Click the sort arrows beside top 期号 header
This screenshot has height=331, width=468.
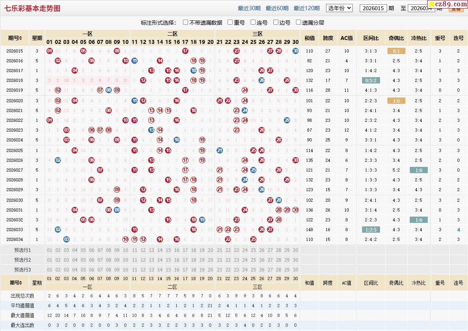tap(21, 38)
